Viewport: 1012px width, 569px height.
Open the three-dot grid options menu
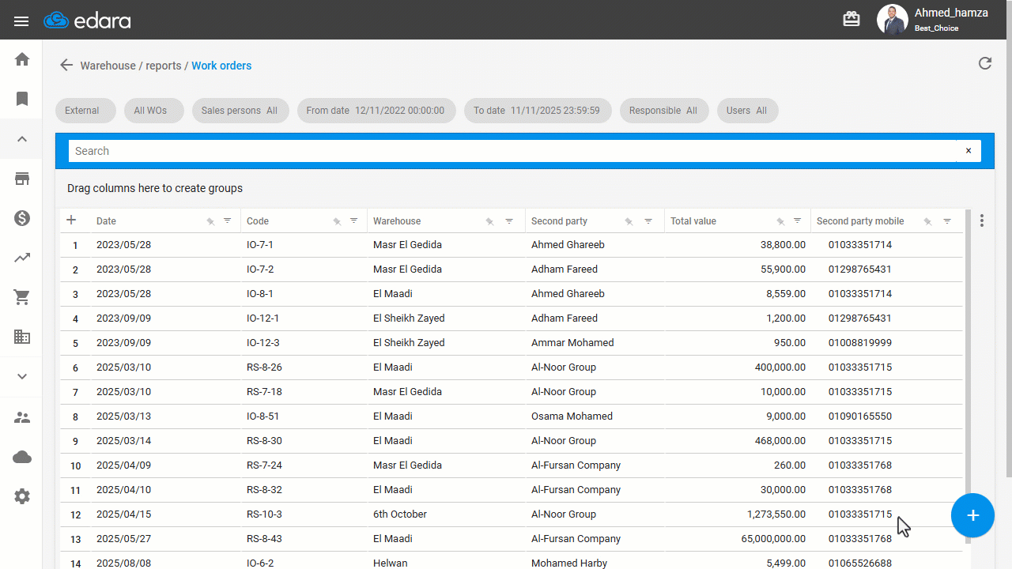point(982,220)
